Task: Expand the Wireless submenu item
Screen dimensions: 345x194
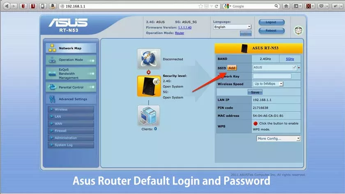Action: (x=71, y=109)
